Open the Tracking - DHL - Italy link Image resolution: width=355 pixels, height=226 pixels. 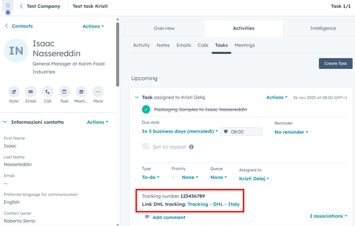[214, 204]
